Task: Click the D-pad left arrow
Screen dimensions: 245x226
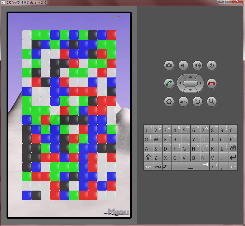Action: point(180,83)
